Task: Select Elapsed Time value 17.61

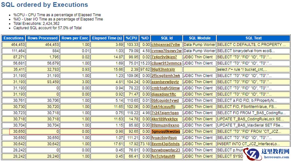Action: [x=118, y=144]
